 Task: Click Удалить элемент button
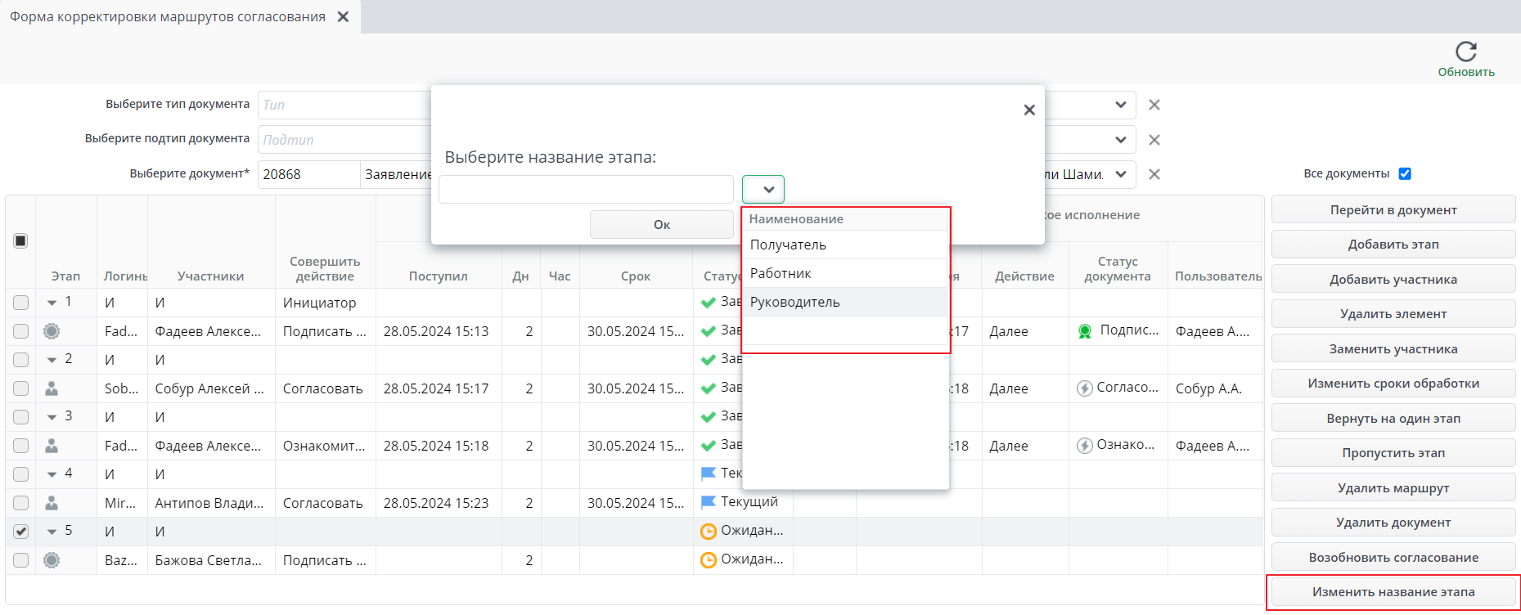1393,314
